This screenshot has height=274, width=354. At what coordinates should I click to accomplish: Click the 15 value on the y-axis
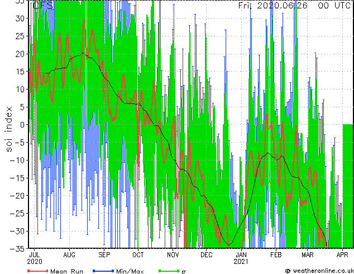pos(20,72)
